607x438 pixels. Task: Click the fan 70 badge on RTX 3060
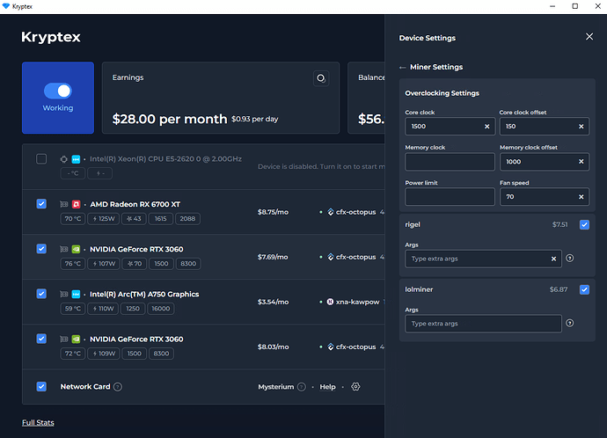coord(135,264)
